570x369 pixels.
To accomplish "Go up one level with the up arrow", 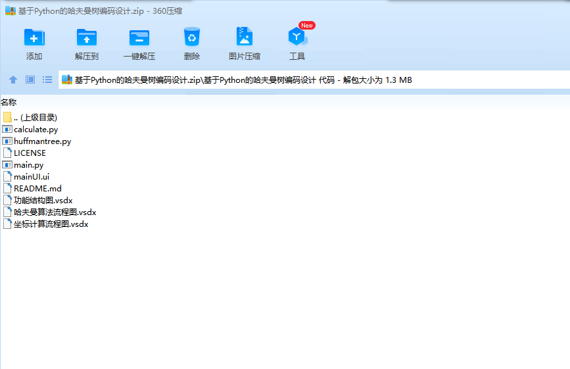I will coord(13,80).
